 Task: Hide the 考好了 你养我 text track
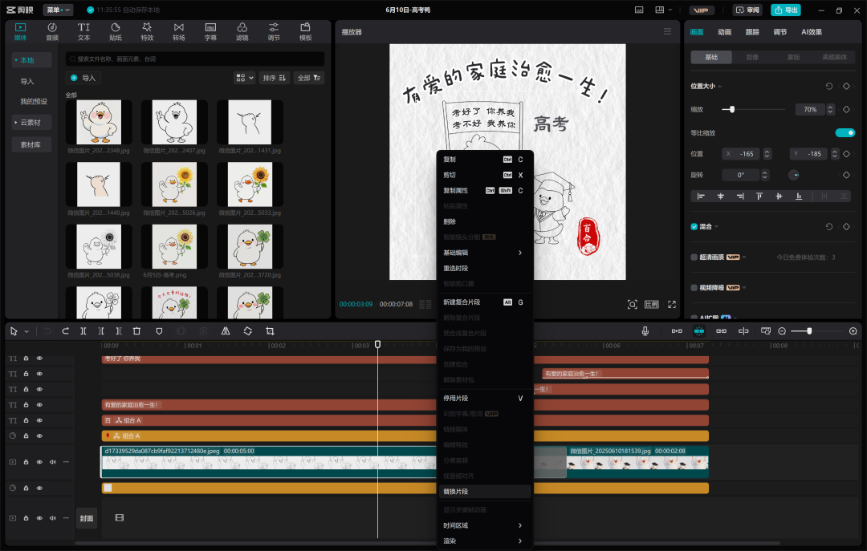click(x=39, y=359)
